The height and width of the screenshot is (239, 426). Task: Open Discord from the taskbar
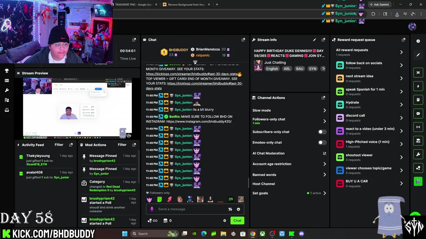click(x=302, y=234)
